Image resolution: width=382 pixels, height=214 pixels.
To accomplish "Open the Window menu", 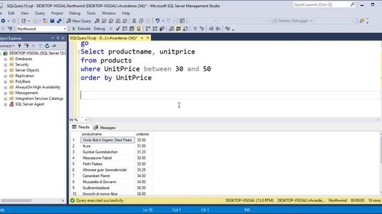I will pyautogui.click(x=109, y=13).
